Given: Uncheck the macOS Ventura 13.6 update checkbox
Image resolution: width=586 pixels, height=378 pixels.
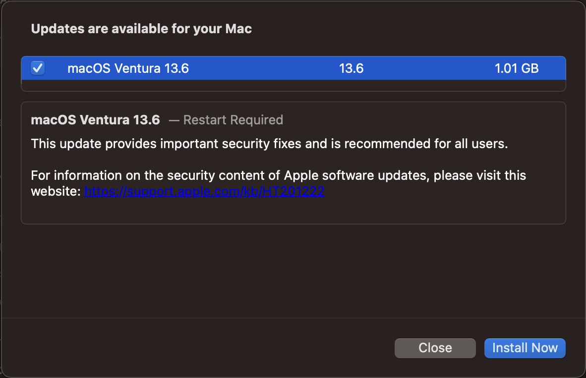Looking at the screenshot, I should click(38, 68).
